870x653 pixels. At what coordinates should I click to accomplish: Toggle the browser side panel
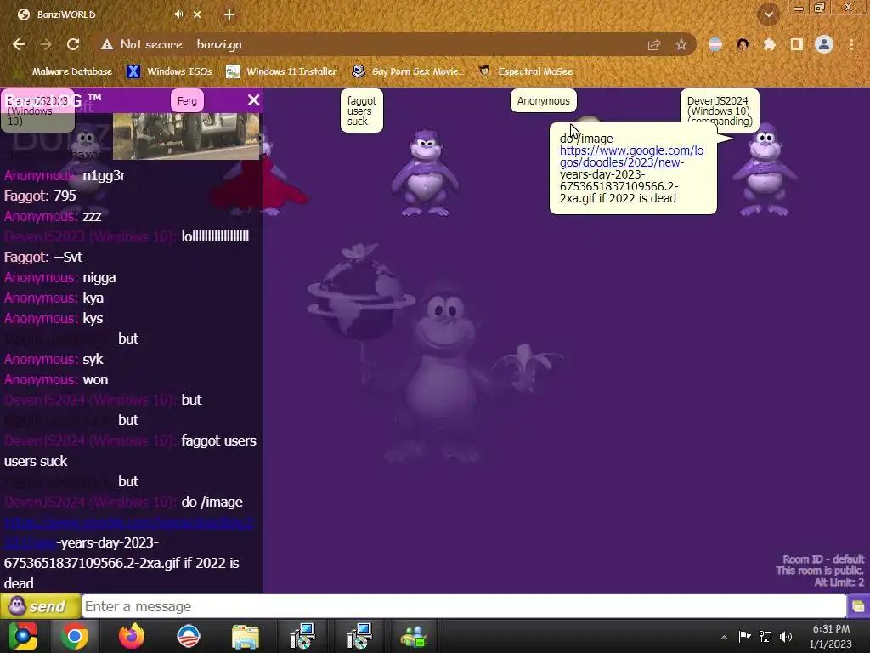[797, 44]
